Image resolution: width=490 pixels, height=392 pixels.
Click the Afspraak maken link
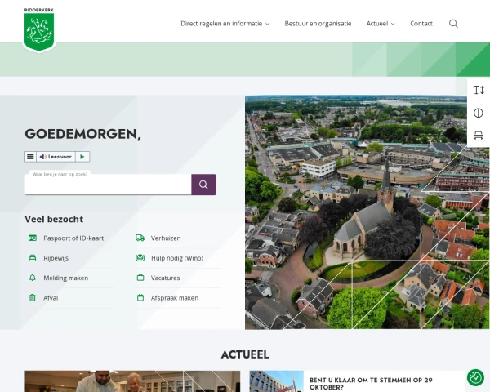click(174, 298)
